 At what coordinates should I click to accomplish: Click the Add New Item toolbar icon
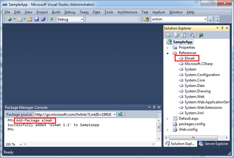20,19
